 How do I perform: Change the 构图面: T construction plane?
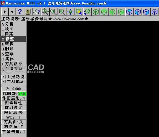click(14, 127)
